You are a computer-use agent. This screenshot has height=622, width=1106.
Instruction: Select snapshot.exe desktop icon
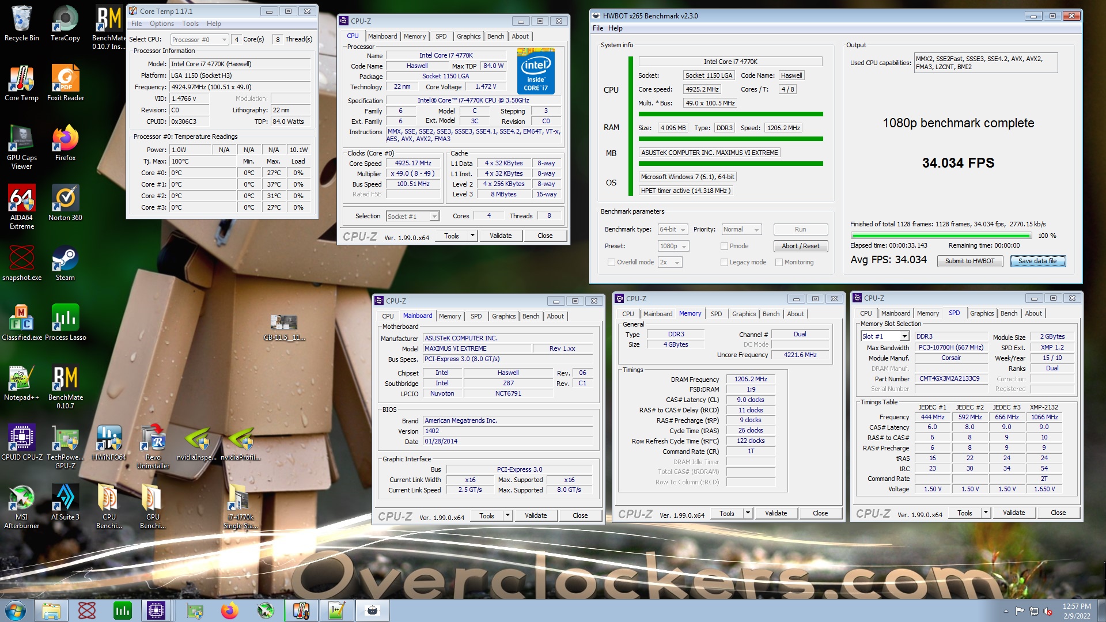[21, 263]
